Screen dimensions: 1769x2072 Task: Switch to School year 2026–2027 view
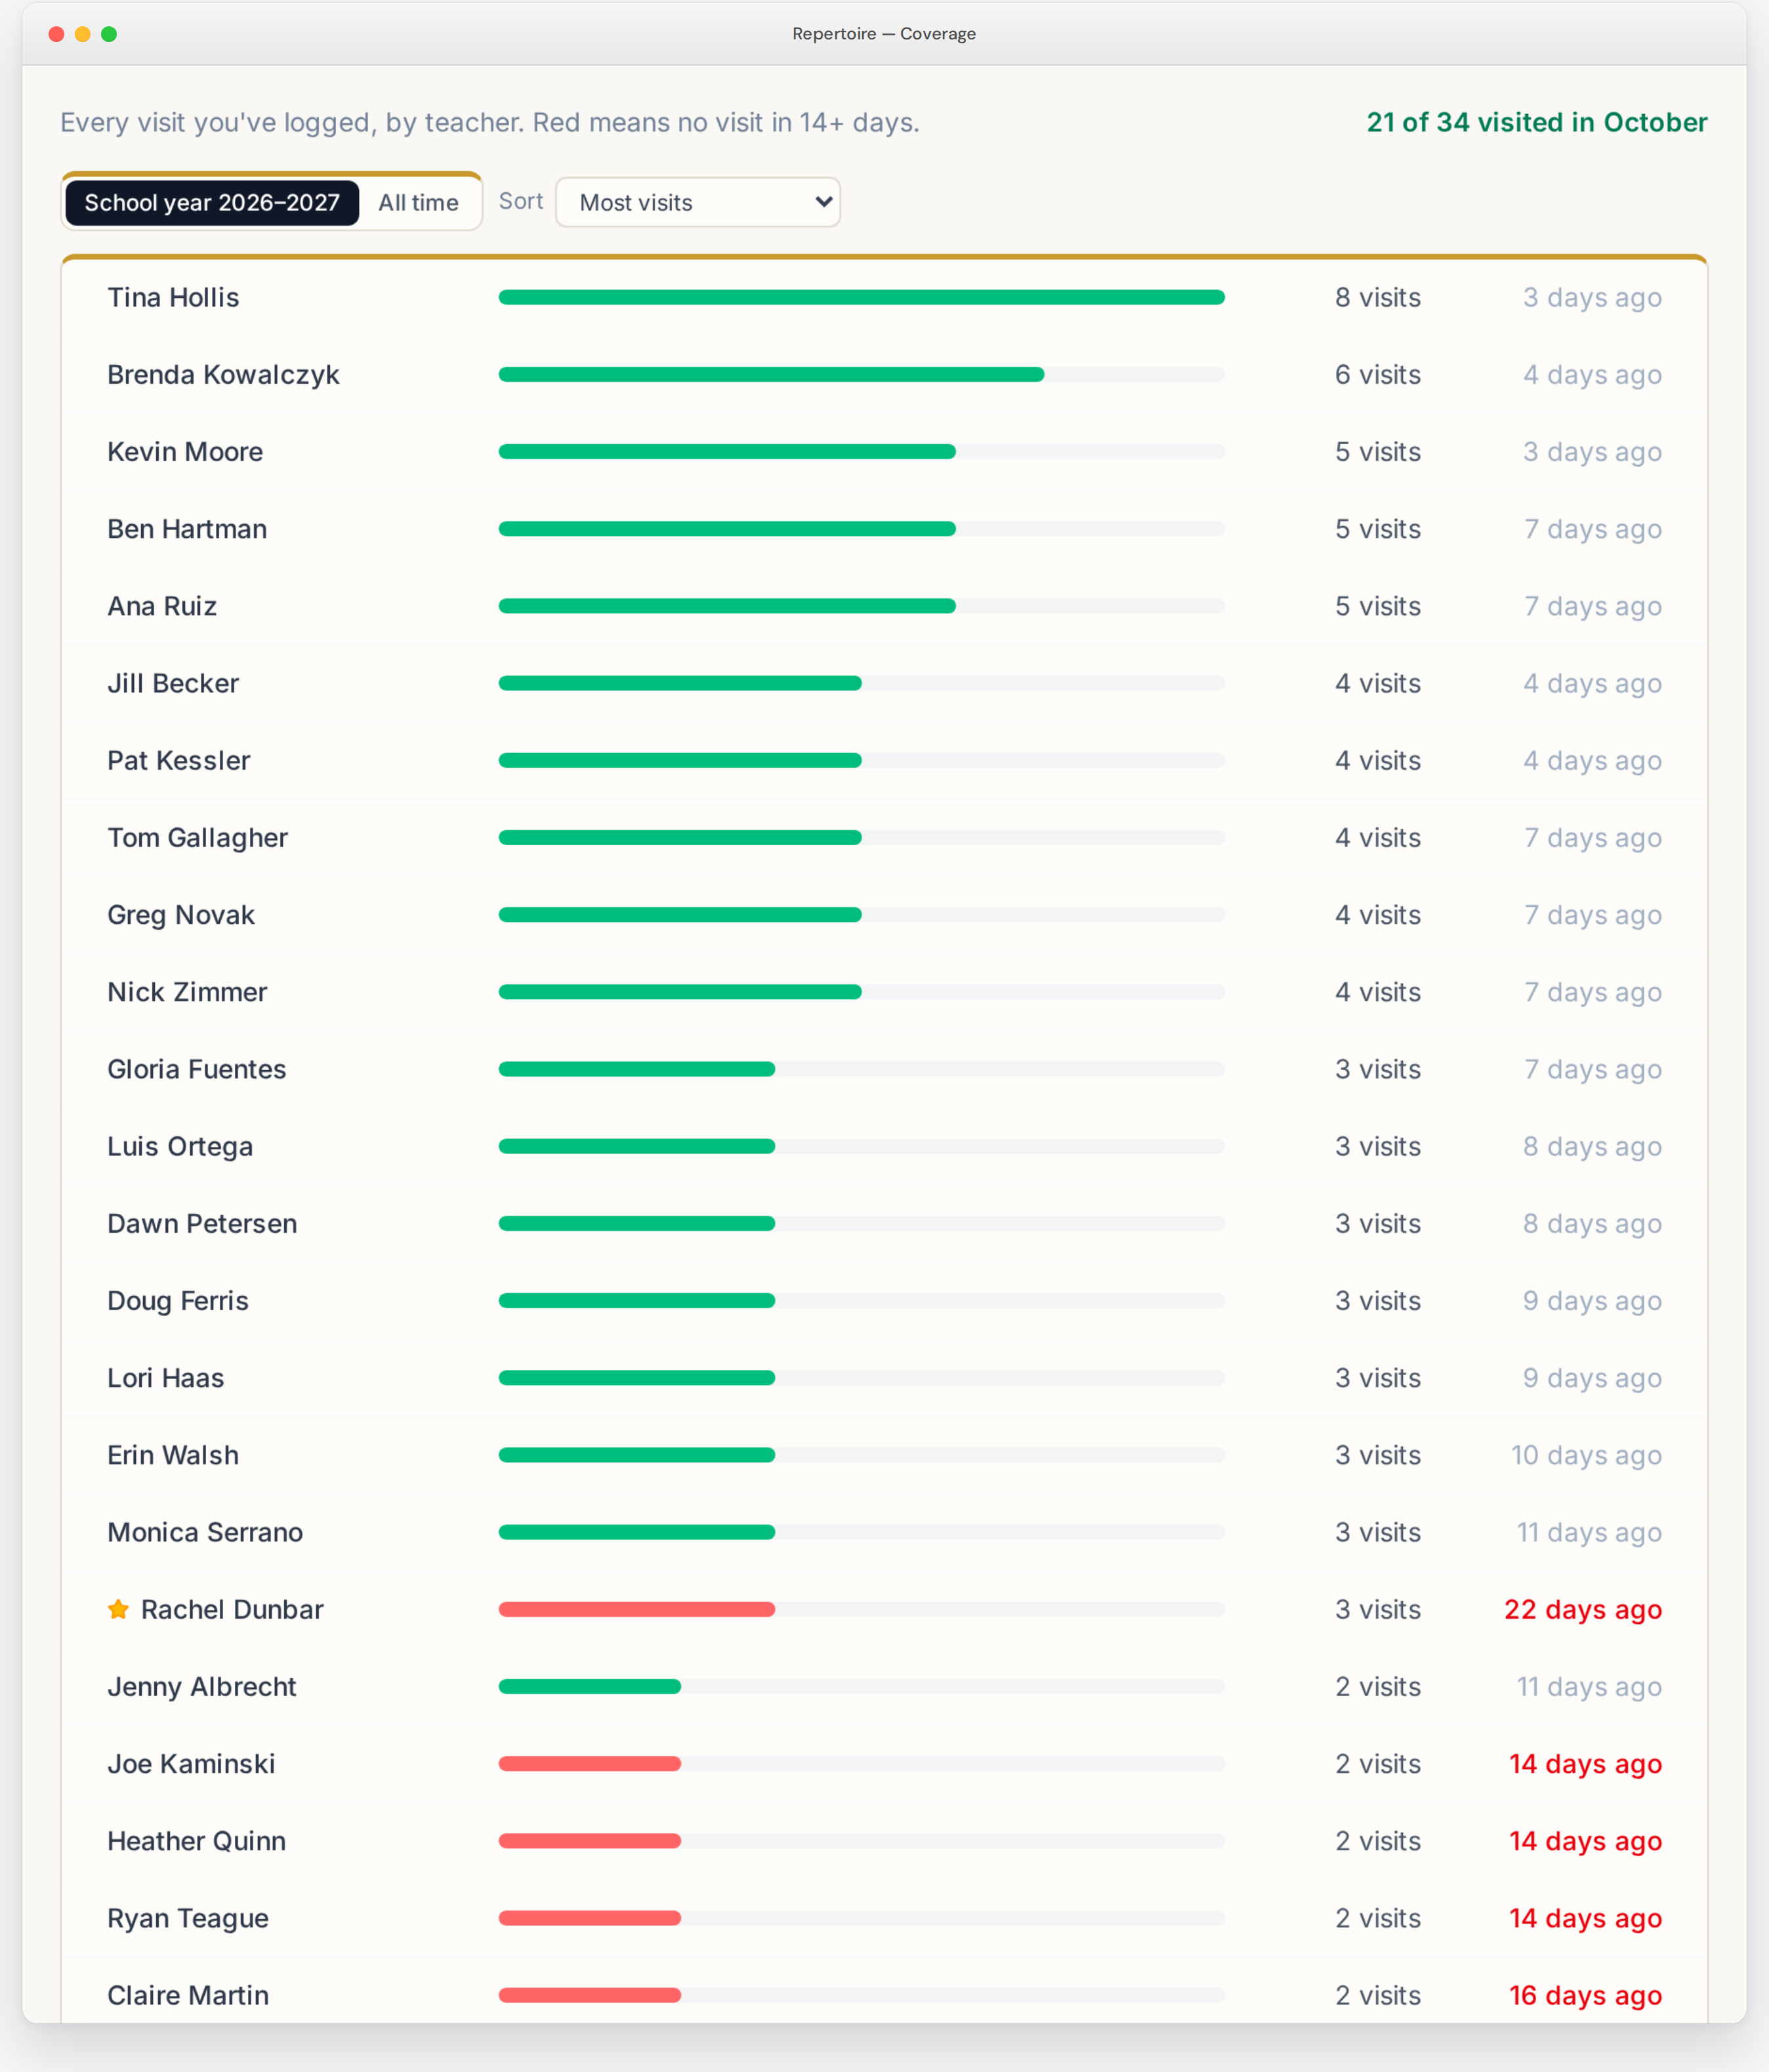click(x=212, y=203)
